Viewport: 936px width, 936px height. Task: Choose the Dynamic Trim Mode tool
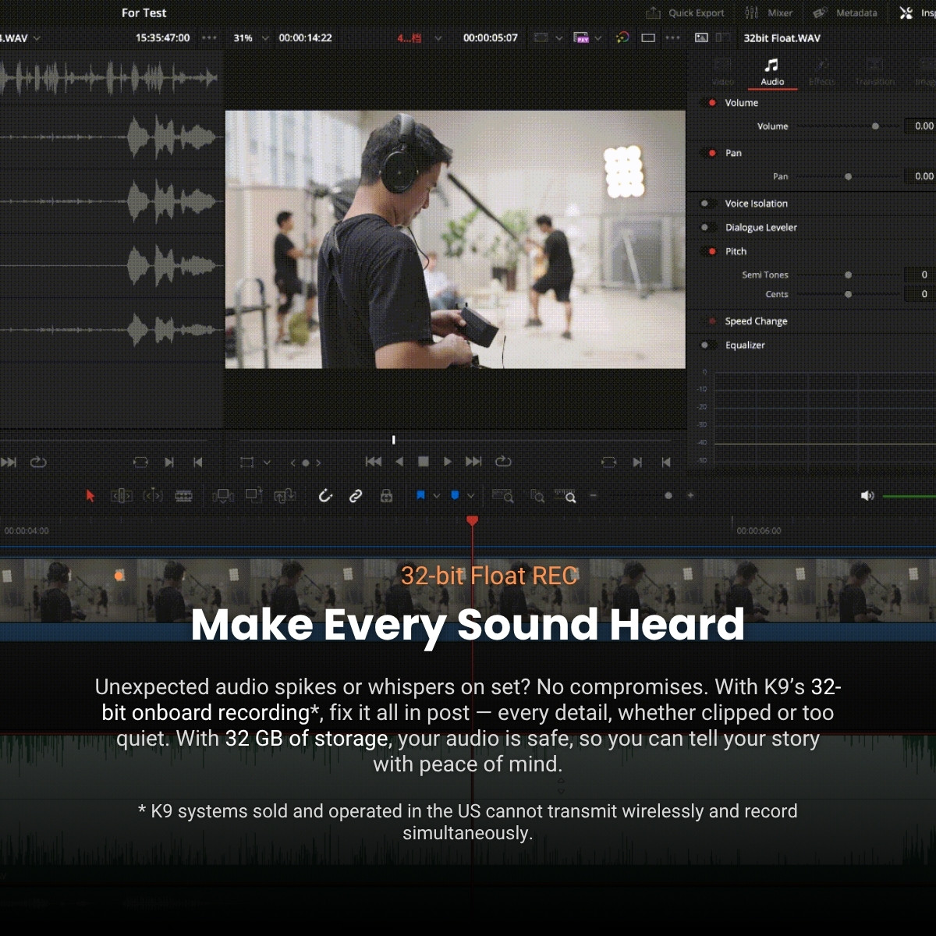[153, 496]
